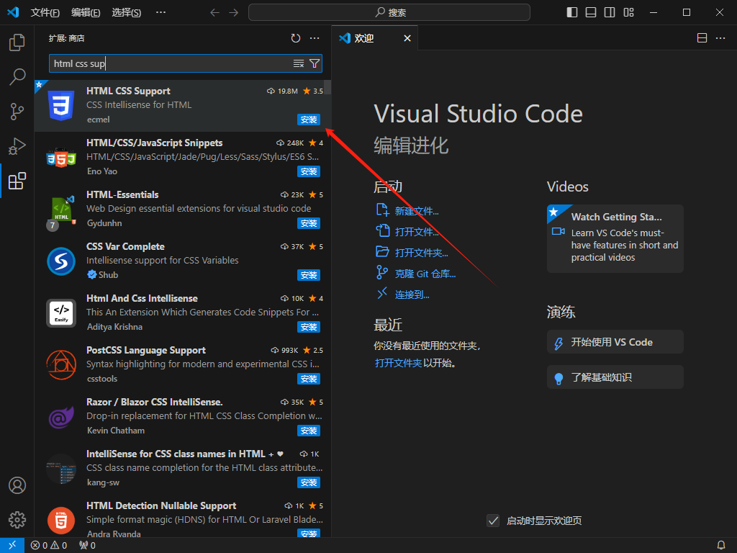
Task: Install Razor / Blazor CSS IntelliSense extension
Action: coord(309,431)
